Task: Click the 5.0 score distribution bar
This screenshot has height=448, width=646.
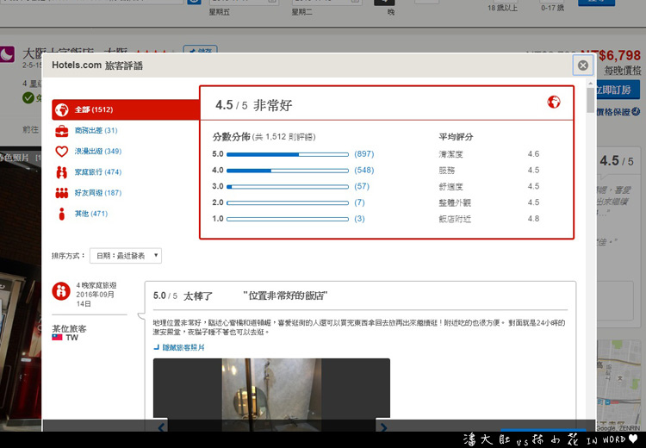Action: (x=288, y=154)
